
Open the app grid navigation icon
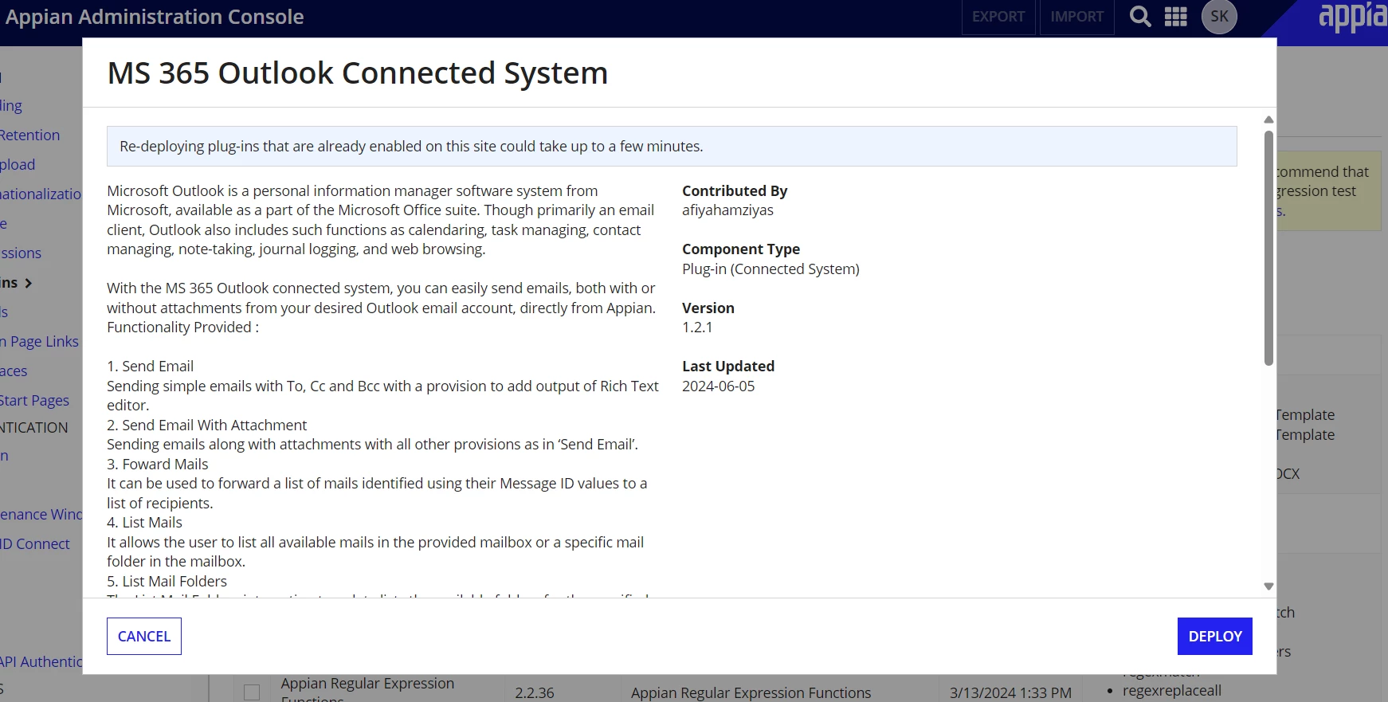[x=1176, y=17]
